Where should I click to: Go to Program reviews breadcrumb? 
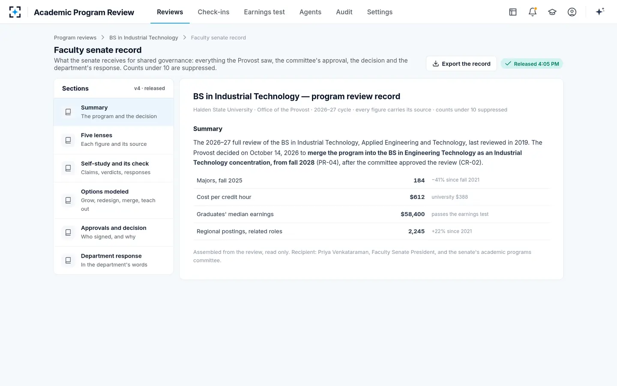point(75,38)
